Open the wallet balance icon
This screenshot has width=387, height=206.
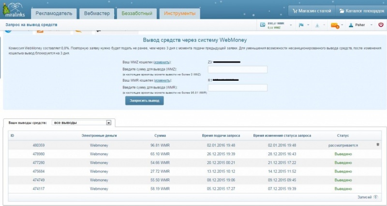point(263,25)
